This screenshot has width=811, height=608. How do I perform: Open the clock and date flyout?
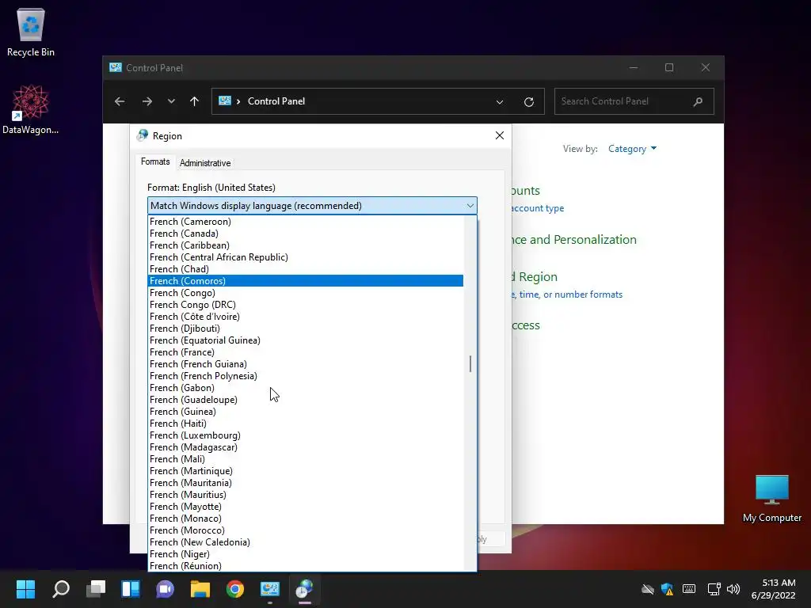(774, 589)
